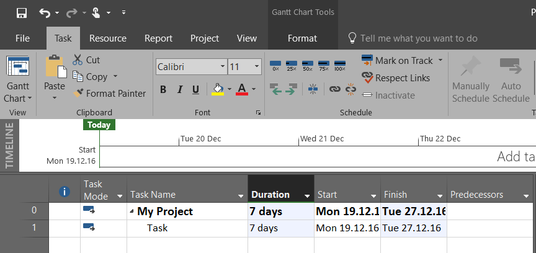Viewport: 536px width, 253px height.
Task: Mark task 100% complete
Action: pyautogui.click(x=339, y=64)
